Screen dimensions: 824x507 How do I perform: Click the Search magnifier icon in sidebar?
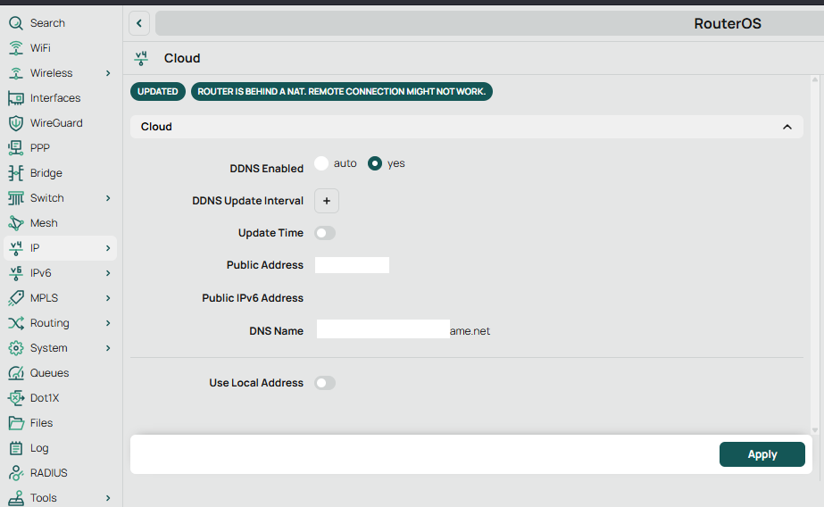[x=16, y=23]
